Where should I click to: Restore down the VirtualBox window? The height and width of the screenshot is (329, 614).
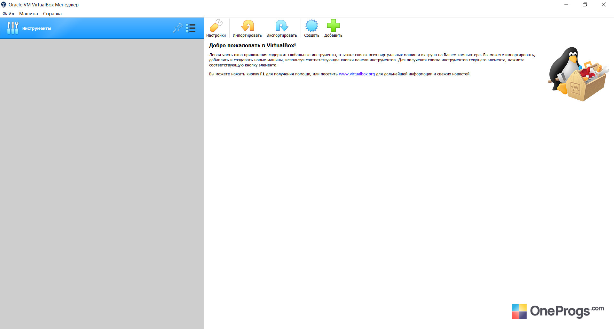pos(585,4)
